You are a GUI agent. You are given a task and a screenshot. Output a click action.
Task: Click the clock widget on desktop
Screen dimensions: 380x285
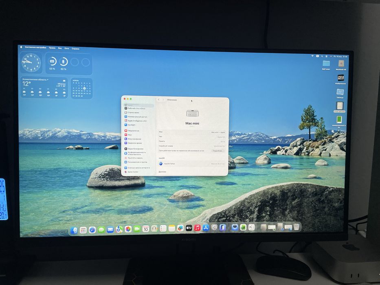click(31, 62)
